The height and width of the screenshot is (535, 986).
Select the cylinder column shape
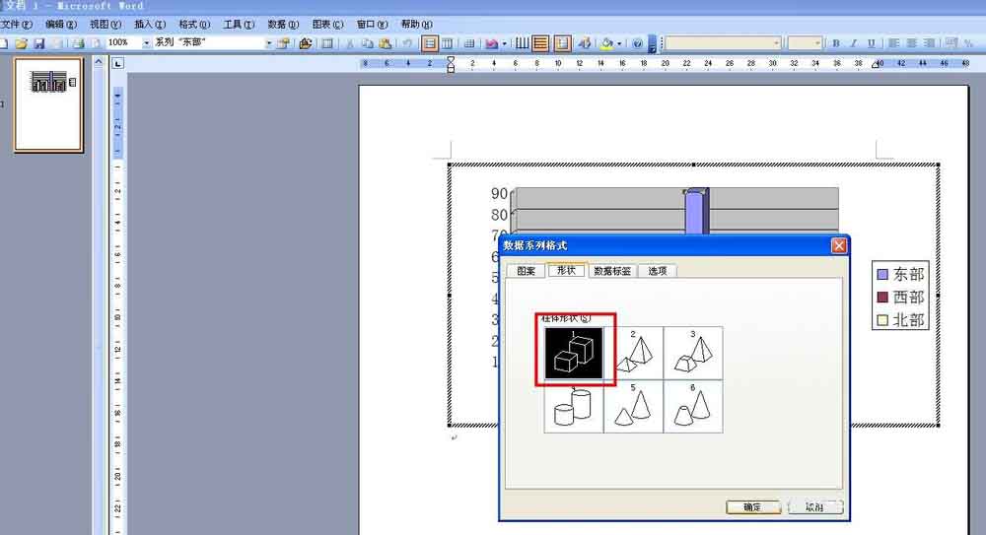pyautogui.click(x=574, y=407)
